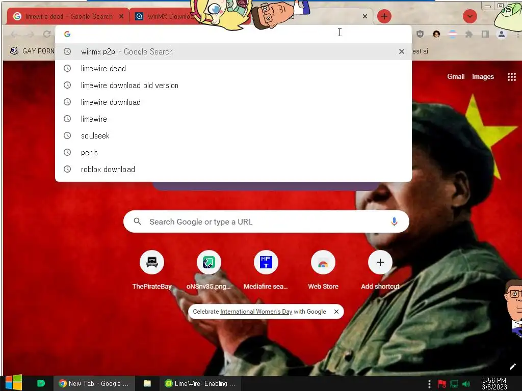The width and height of the screenshot is (522, 391).
Task: Pick the plain limewire suggestion
Action: click(233, 119)
